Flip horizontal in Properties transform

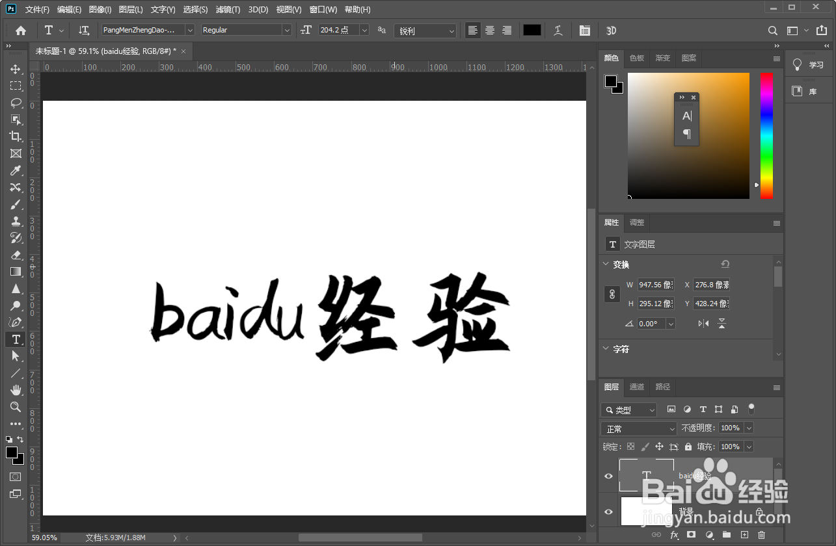[x=703, y=323]
